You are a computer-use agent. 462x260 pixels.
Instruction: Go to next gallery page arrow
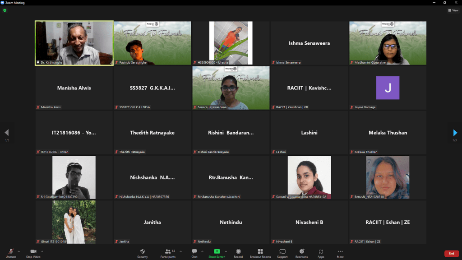(x=455, y=133)
